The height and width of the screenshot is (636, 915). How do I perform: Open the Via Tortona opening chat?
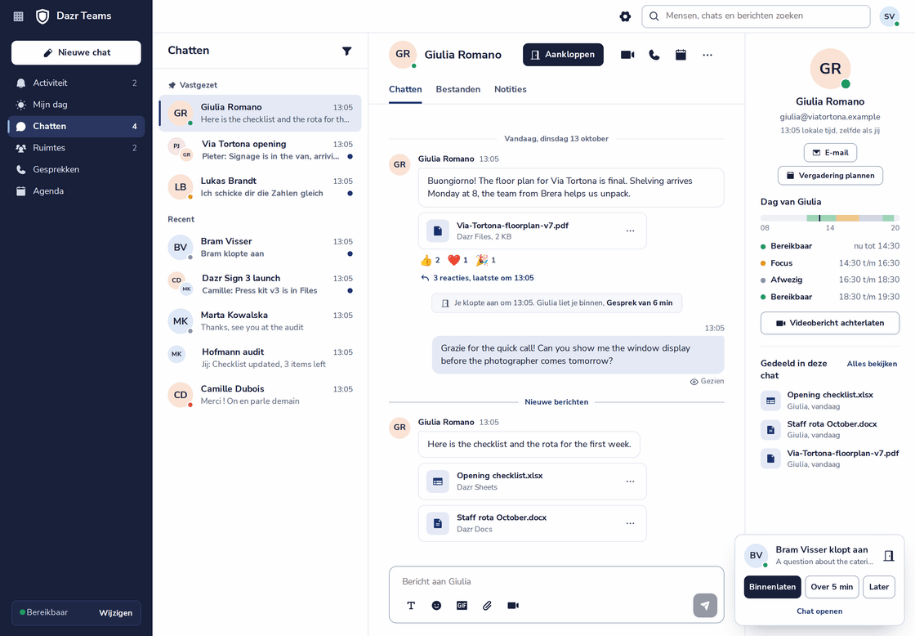pyautogui.click(x=261, y=150)
